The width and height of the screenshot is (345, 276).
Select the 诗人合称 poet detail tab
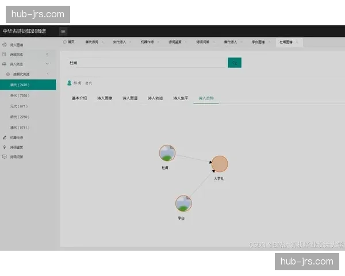click(x=206, y=98)
